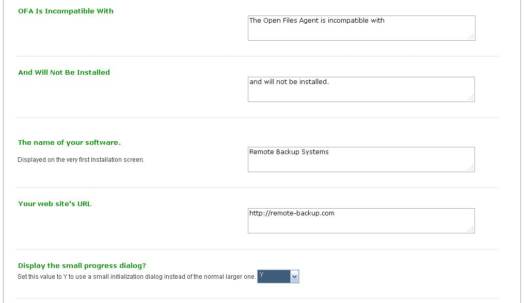
Task: Click the resize grip of the OFA Is Incompatible With textbox
Action: point(471,37)
